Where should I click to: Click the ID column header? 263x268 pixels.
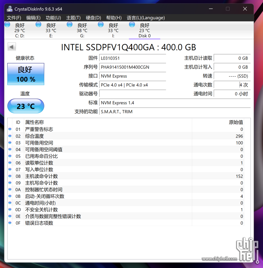coord(18,122)
